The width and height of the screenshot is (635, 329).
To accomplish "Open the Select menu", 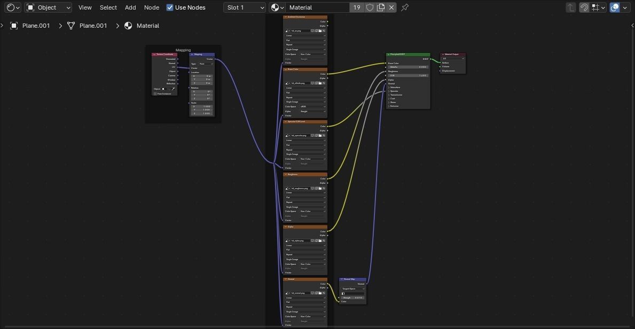I will click(108, 7).
